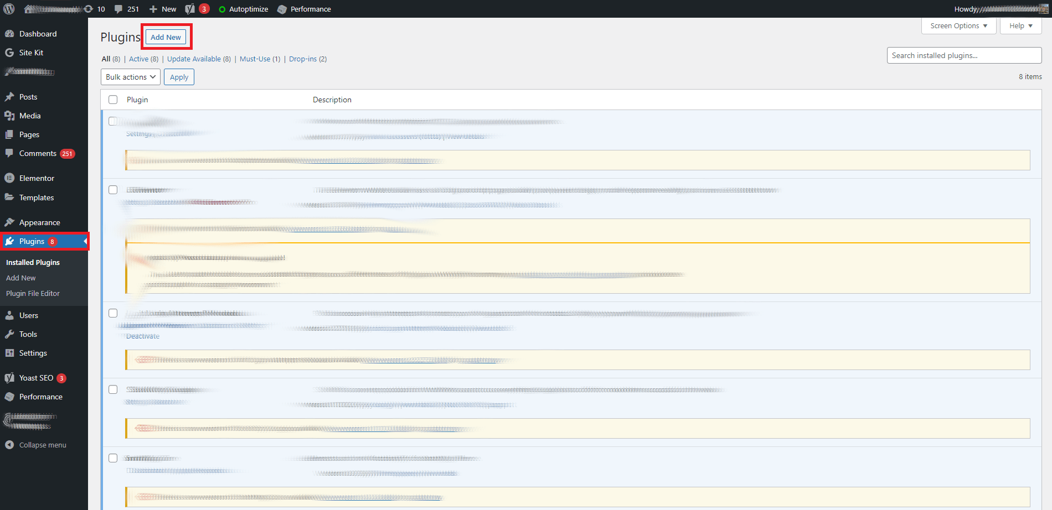Open the Yoast icon in top admin bar

coord(190,9)
